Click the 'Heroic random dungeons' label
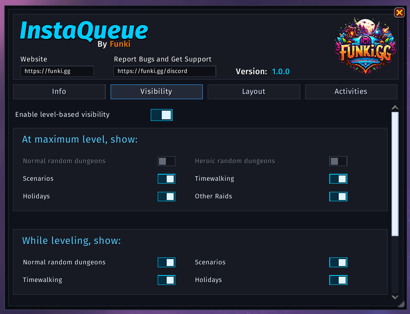Screen dimensions: 410x314 (235, 161)
